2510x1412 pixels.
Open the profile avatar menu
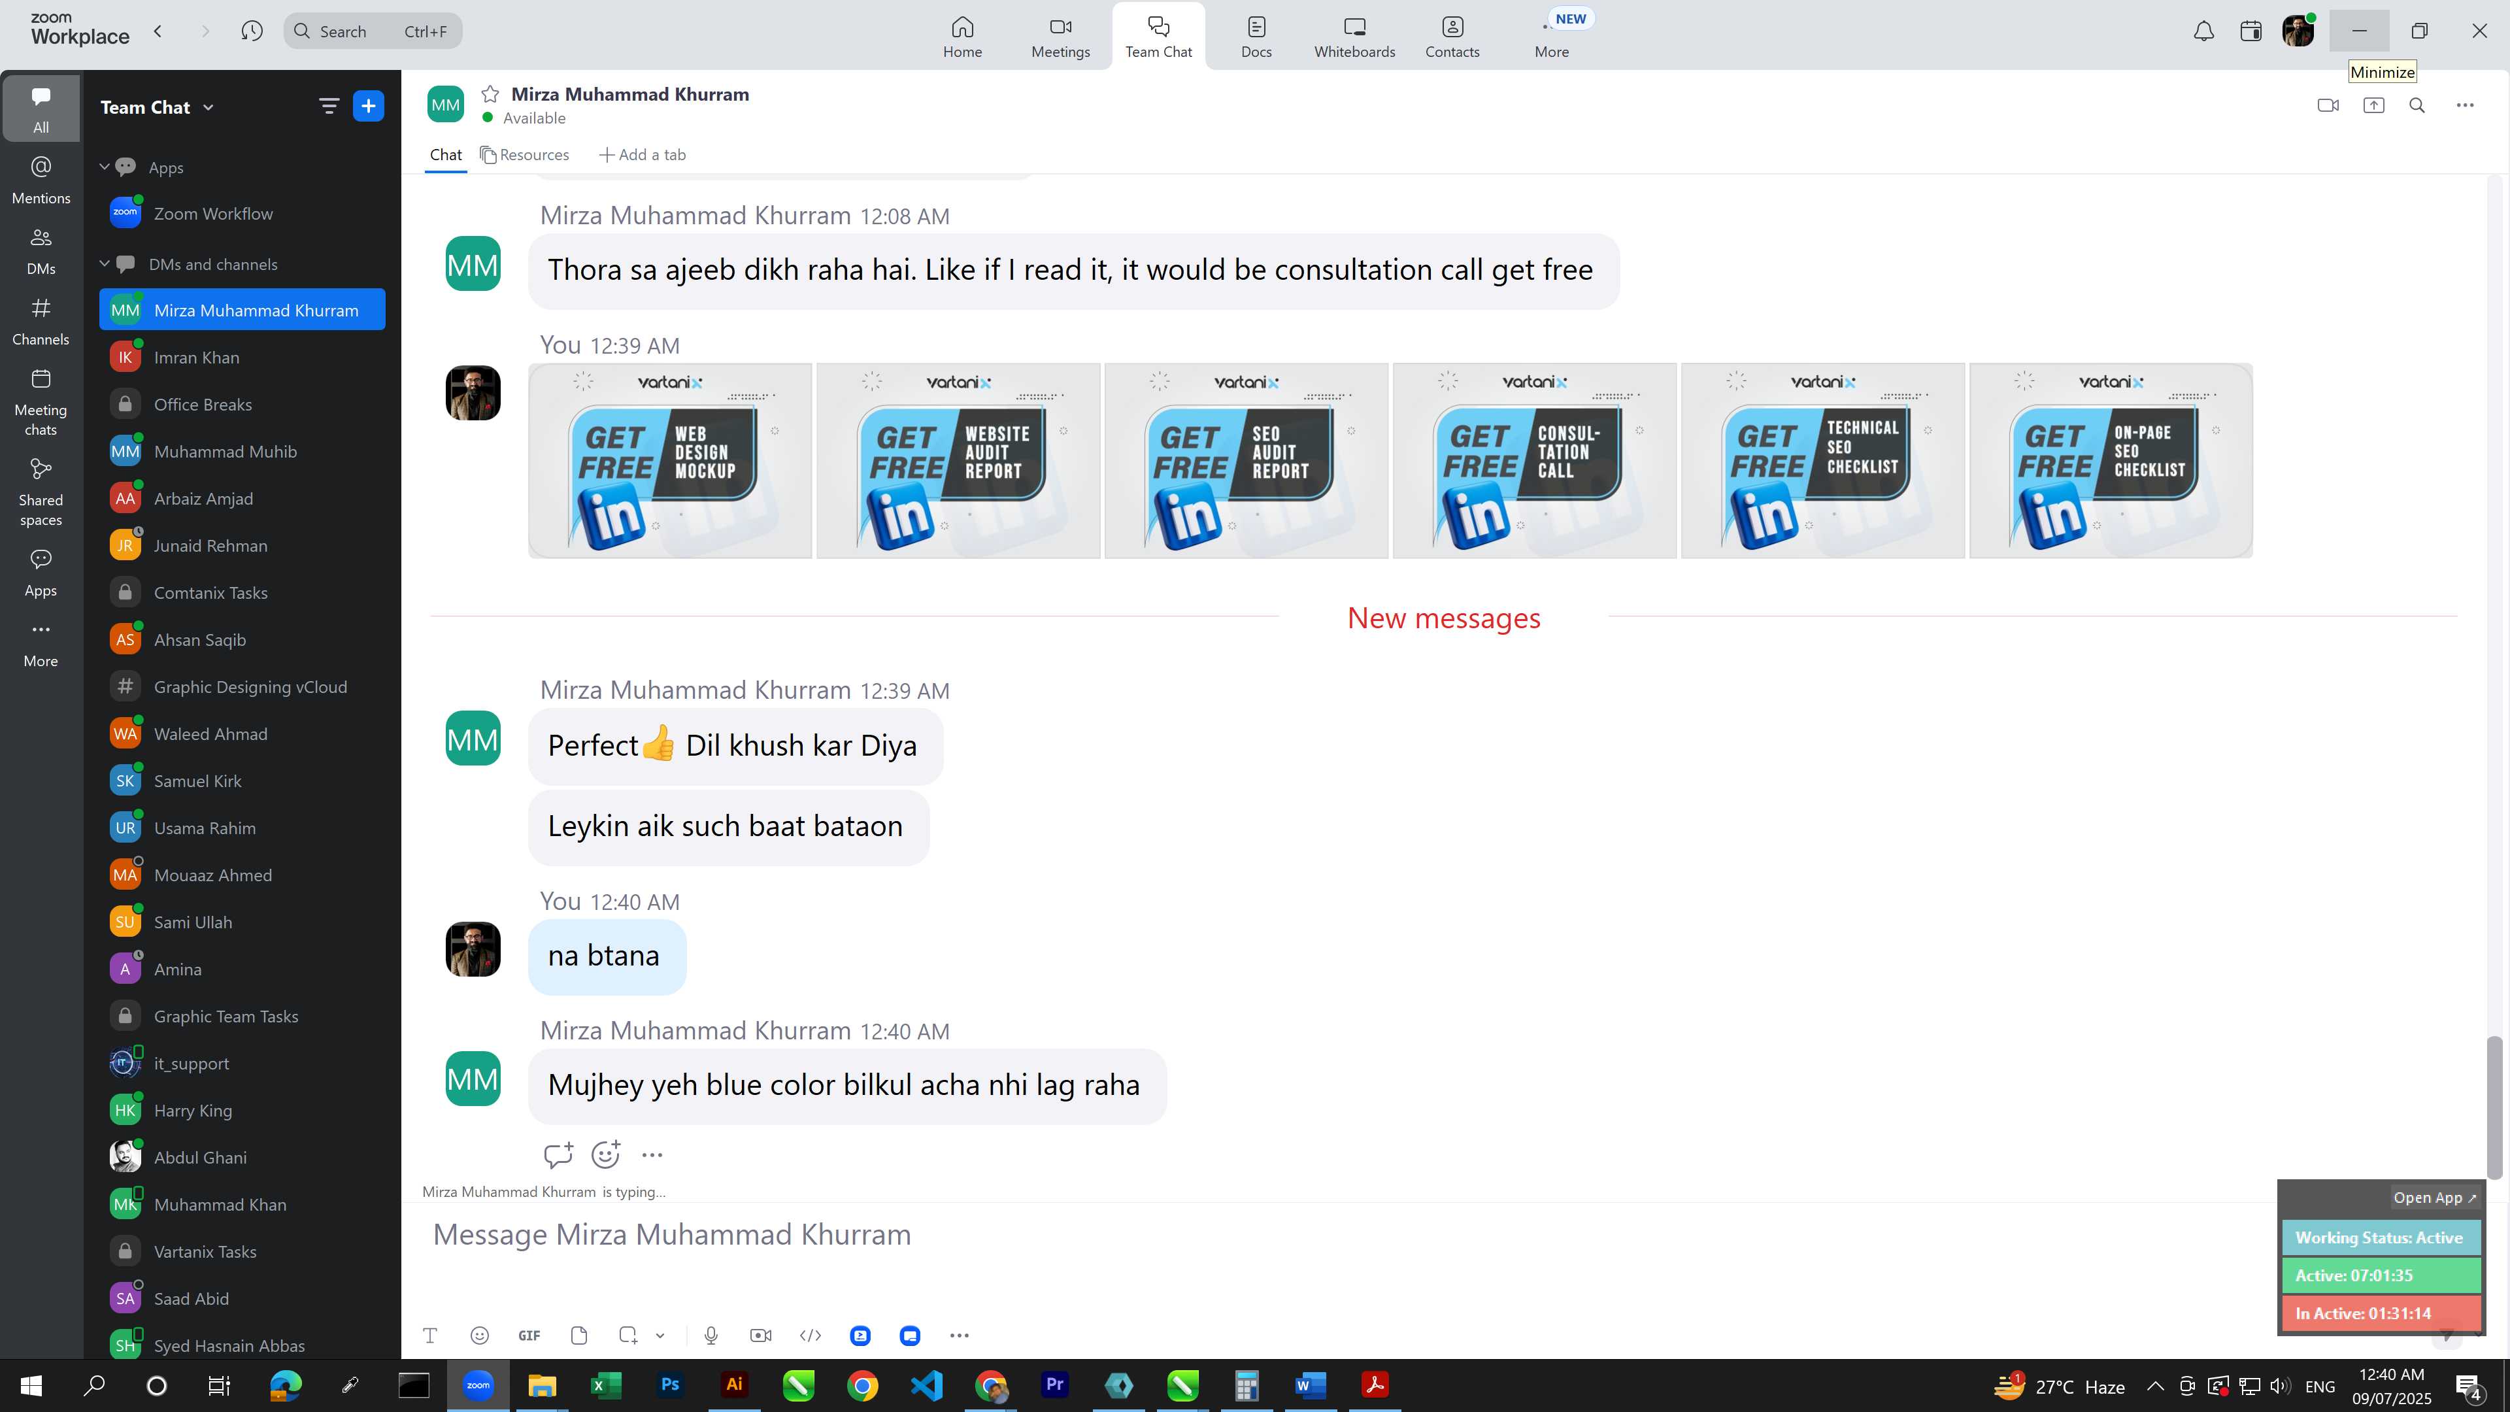coord(2298,30)
